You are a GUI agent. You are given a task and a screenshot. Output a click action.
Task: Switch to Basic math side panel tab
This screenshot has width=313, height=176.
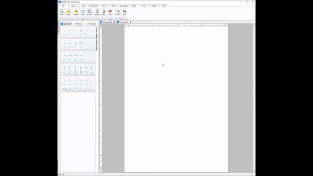(66, 24)
